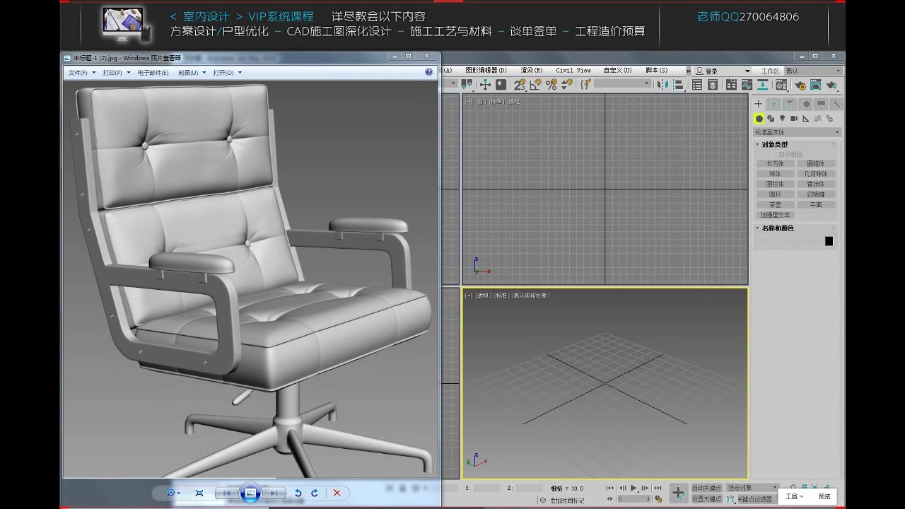Click the 圆柱体 cylinder button
The image size is (905, 509).
pos(775,184)
